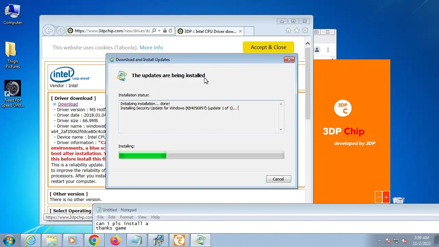Click the lock security icon in address bar

point(165,31)
